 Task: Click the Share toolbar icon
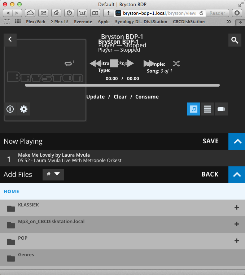pos(43,13)
